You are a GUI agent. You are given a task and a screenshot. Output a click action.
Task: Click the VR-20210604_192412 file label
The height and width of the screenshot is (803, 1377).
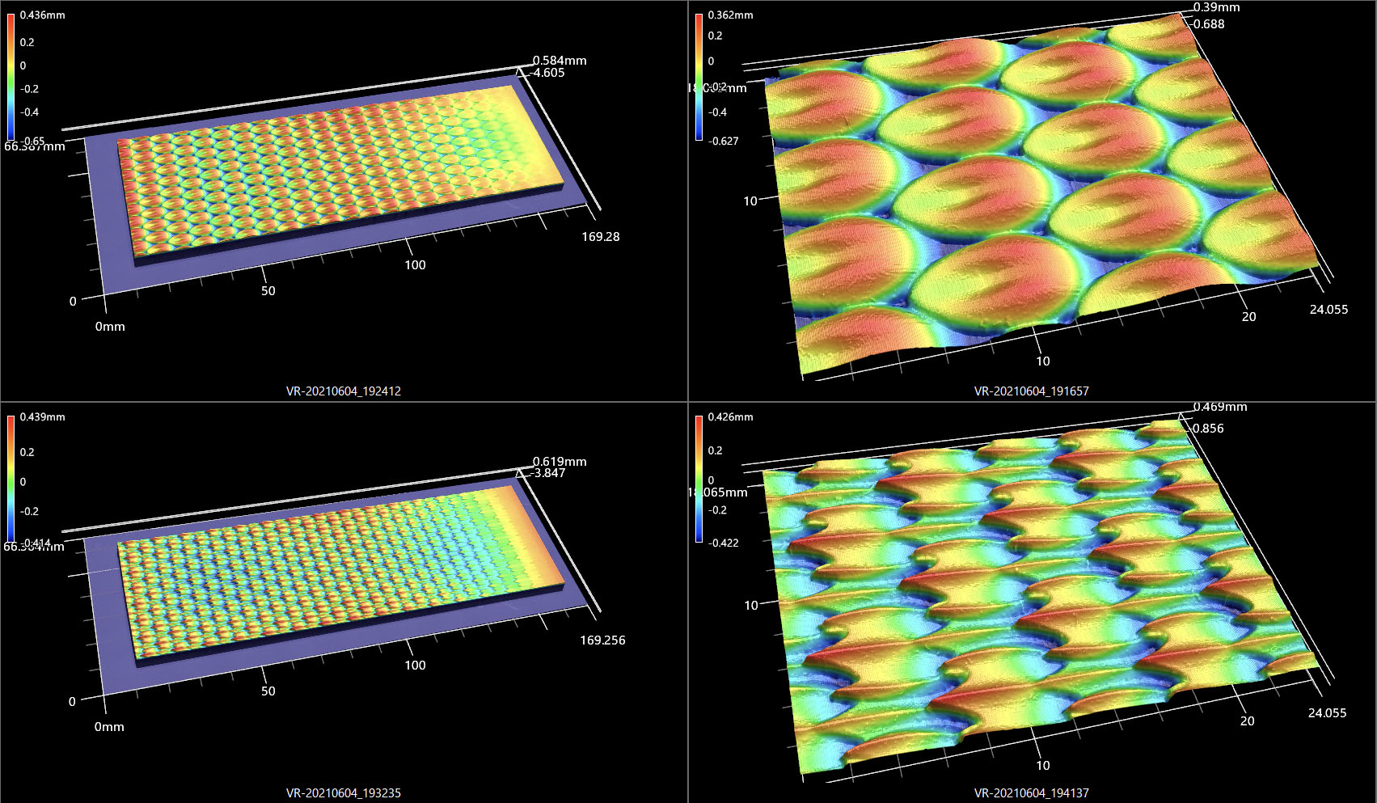tap(343, 391)
